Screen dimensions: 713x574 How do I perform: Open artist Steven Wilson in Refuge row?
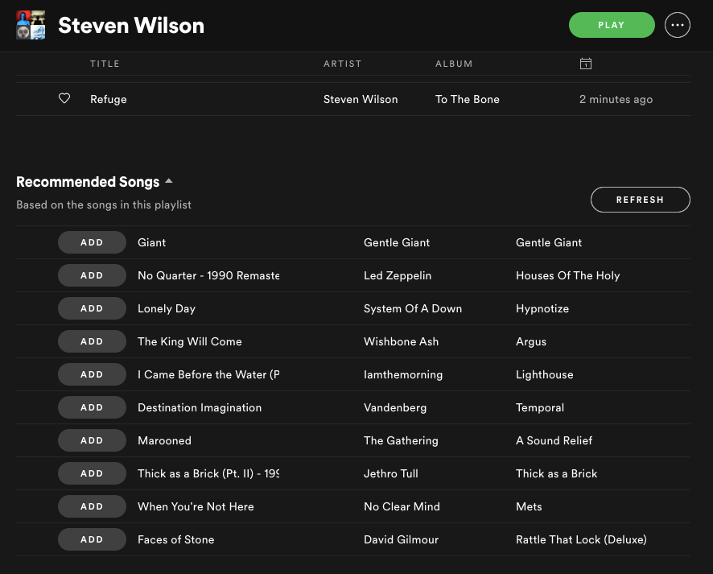pos(361,99)
